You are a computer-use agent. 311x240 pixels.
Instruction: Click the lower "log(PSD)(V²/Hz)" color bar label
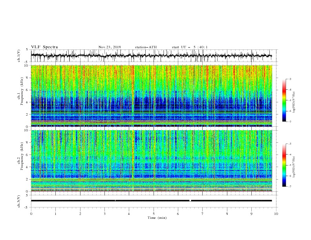click(294, 167)
